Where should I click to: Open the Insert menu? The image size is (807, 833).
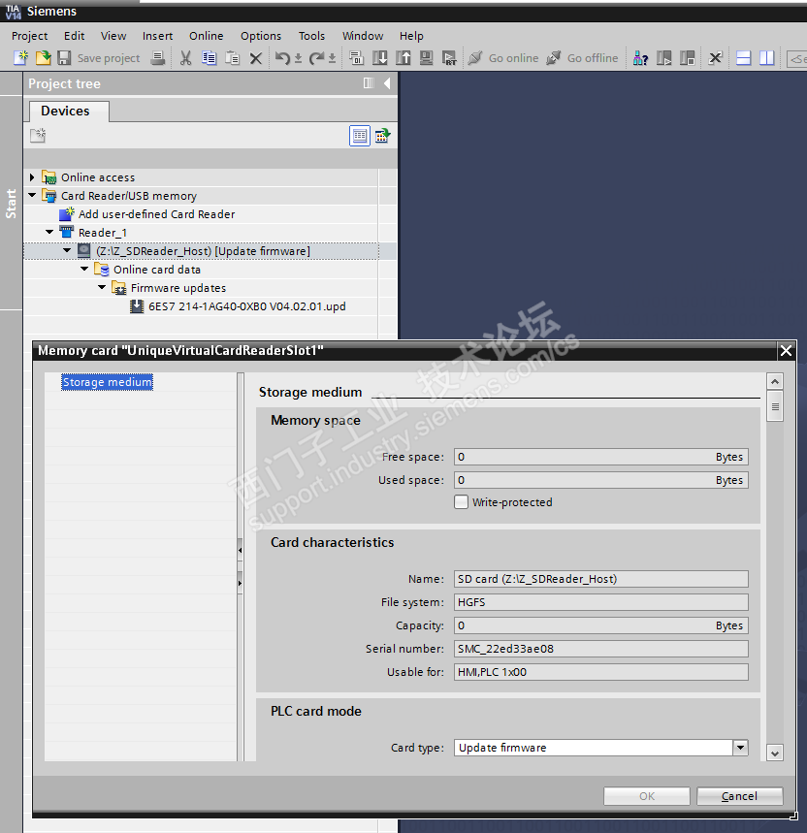pos(158,36)
